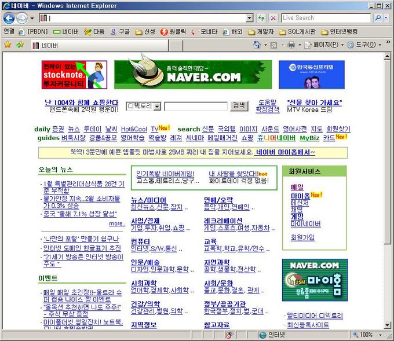Open the 도움말 help link
This screenshot has width=394, height=341.
(267, 102)
